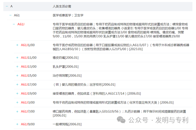Expand the A61J13/00 group
Viewport: 196px width, 130px height.
pos(17,67)
